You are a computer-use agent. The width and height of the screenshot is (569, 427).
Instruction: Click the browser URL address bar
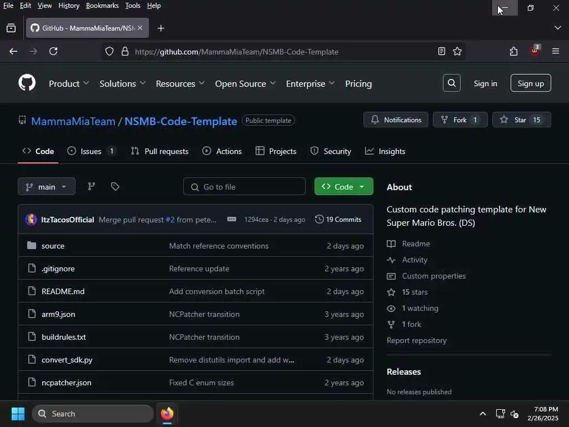click(283, 52)
